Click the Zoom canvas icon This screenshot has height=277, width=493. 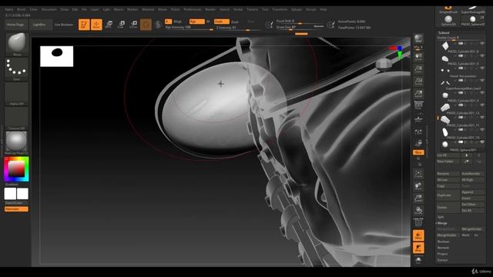pos(418,69)
